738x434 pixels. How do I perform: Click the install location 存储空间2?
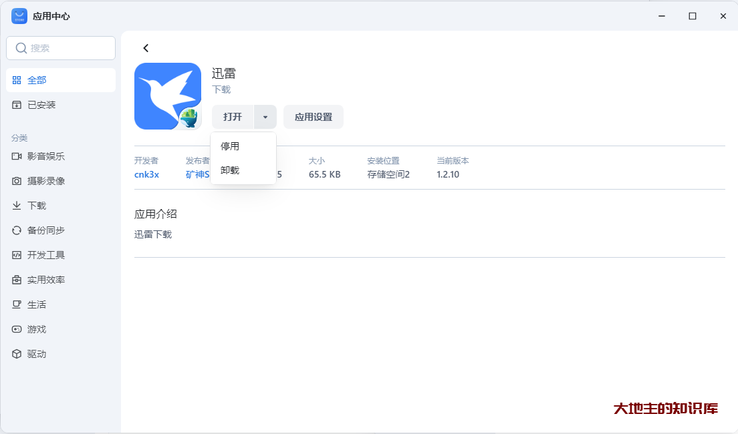[x=388, y=174]
